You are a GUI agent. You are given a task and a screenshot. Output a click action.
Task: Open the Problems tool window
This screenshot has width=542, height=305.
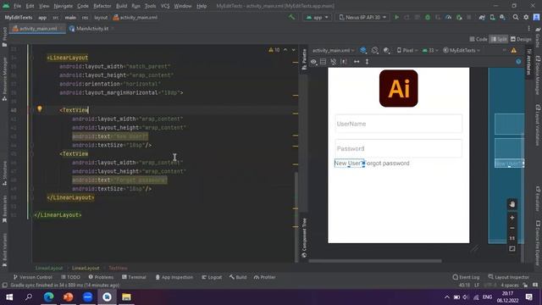101,277
